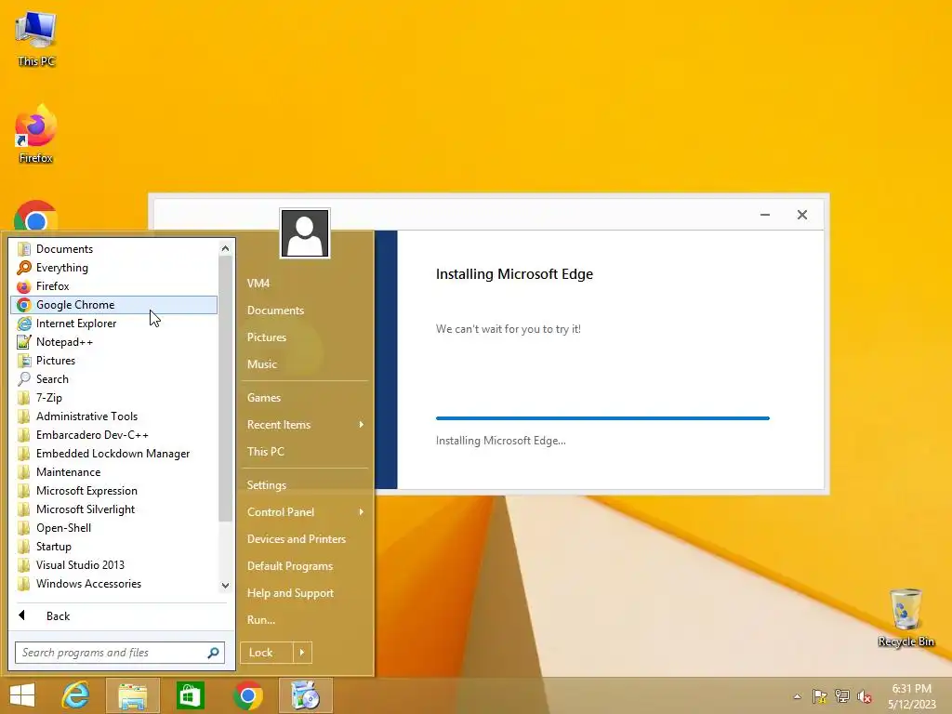Expand Recent Items submenu
This screenshot has height=714, width=952.
[x=305, y=425]
